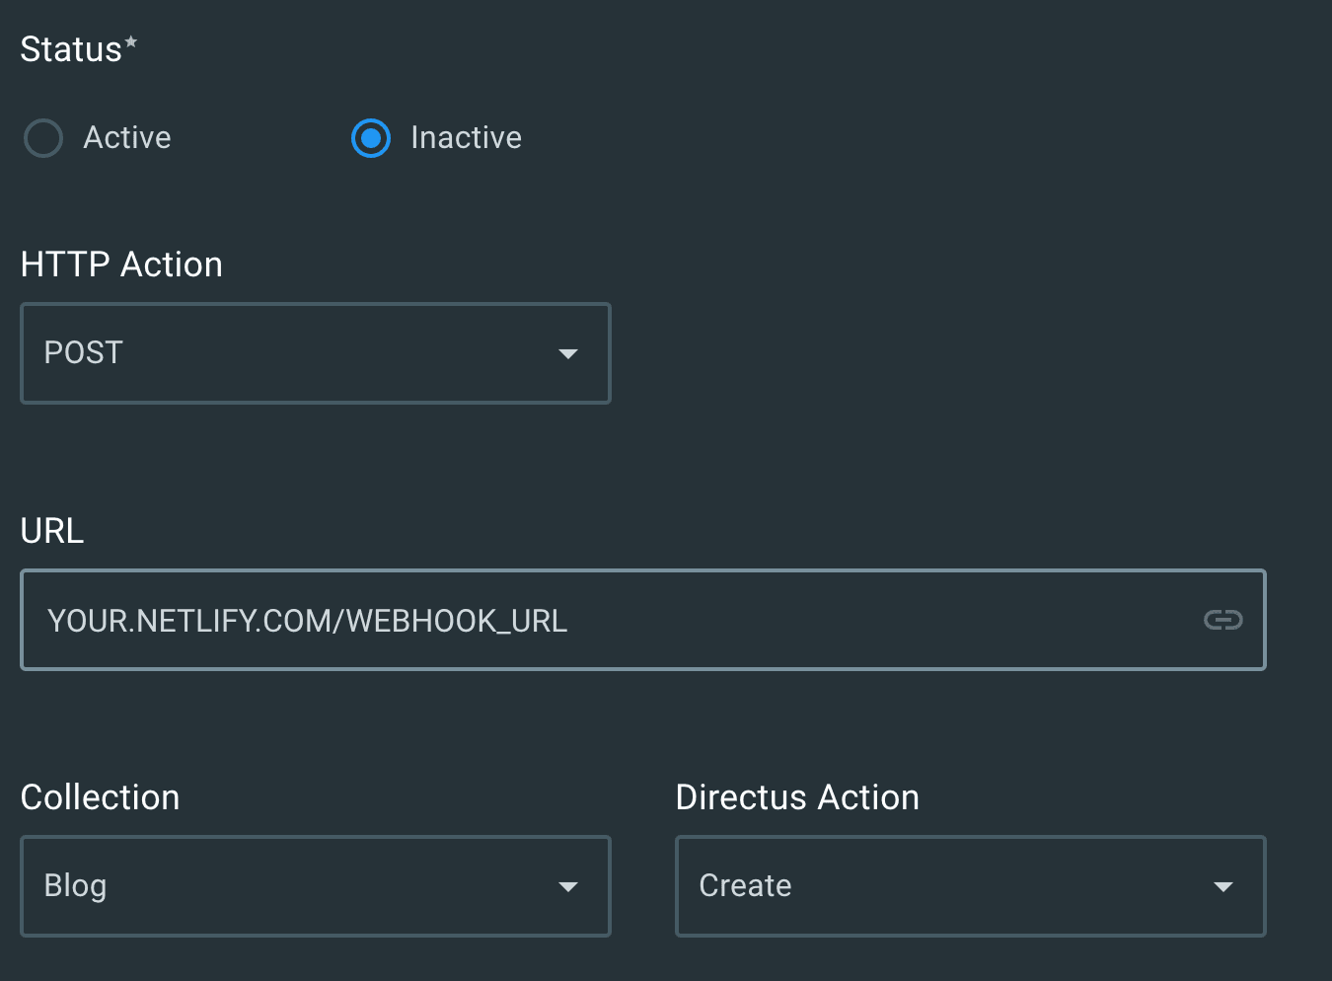Viewport: 1332px width, 981px height.
Task: Select the Active status radio button
Action: (43, 138)
